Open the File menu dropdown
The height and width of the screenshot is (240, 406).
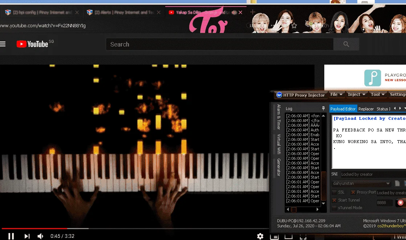pos(336,94)
